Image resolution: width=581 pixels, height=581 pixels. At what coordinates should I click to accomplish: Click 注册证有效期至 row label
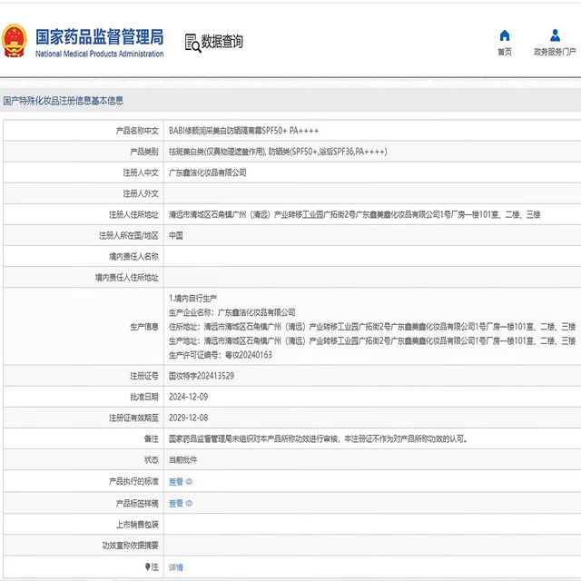click(x=133, y=419)
